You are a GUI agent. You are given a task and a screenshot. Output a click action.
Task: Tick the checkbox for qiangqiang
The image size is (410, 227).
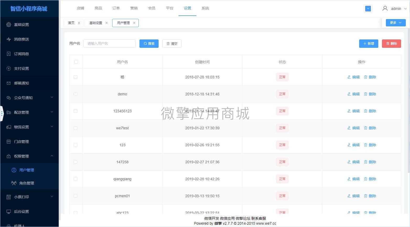tap(75, 179)
